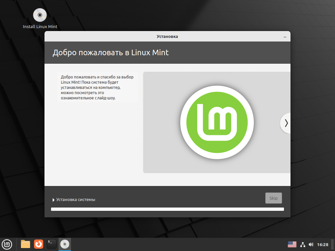Switch keyboard layout via the US flag icon
Screen dimensions: 335x251
pos(292,244)
